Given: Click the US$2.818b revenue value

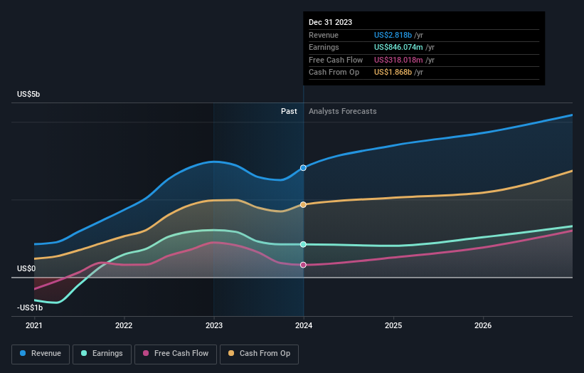Looking at the screenshot, I should pos(393,35).
